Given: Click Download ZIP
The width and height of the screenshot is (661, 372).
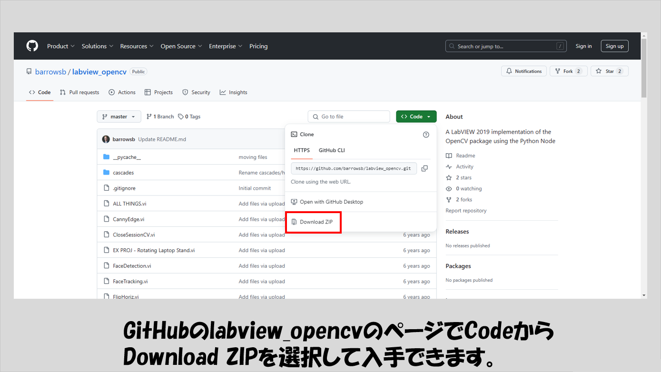Looking at the screenshot, I should pos(313,222).
